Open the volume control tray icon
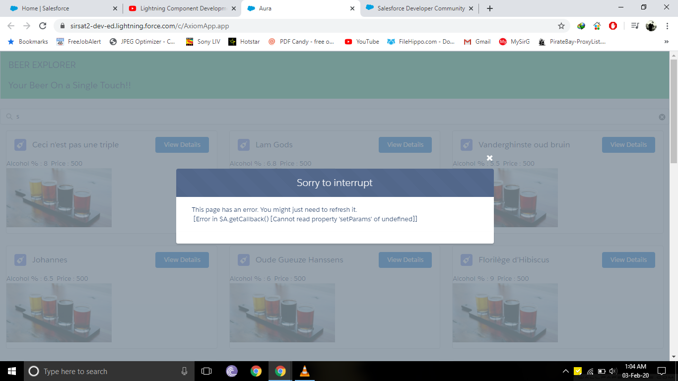The image size is (678, 381). click(613, 371)
